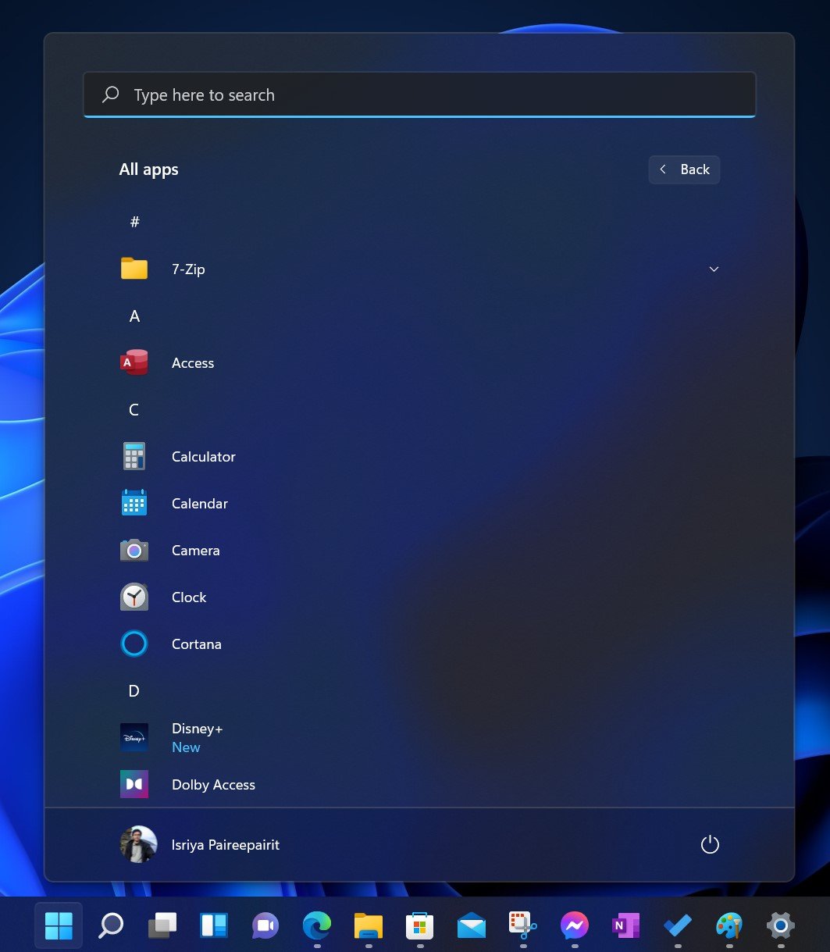Open File Explorer from the taskbar

coord(368,925)
